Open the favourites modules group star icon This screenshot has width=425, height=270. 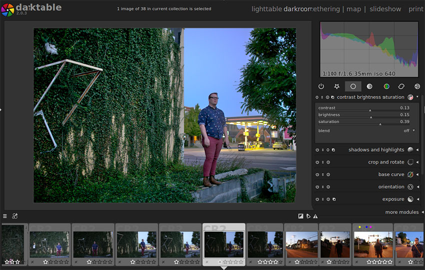(x=336, y=86)
